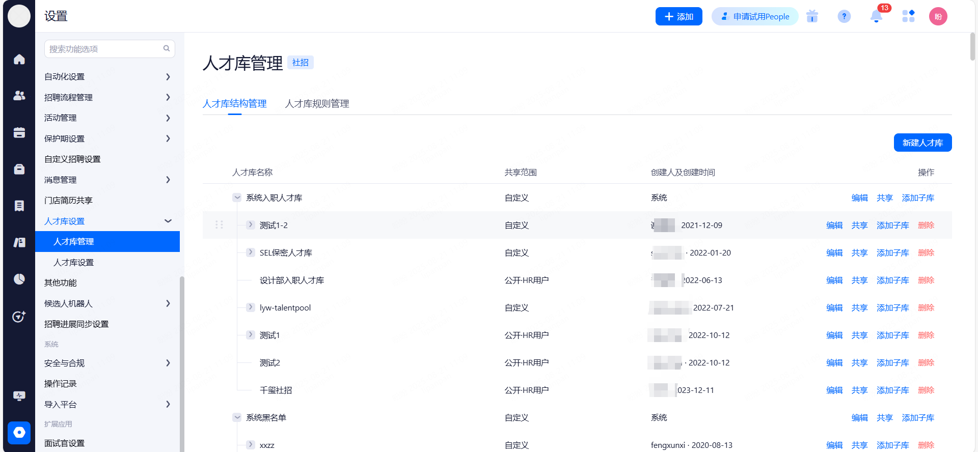Screen dimensions: 978x452
Task: Collapse the 人才库设置 sidebar section
Action: click(168, 221)
